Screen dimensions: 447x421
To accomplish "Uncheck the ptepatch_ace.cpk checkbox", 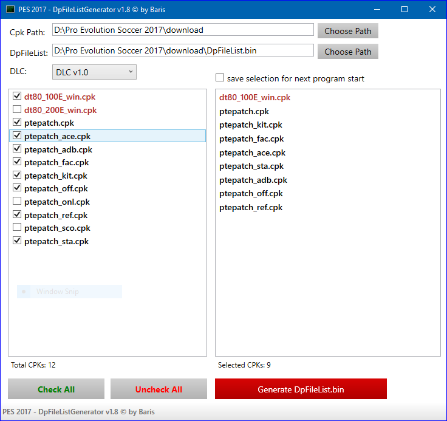I will point(17,135).
